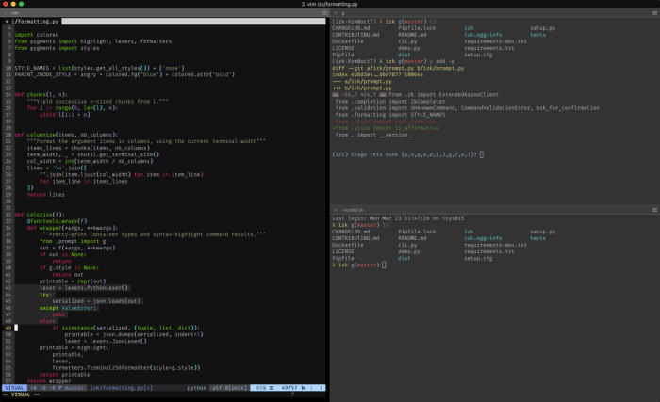Click the STYLE_NAMES assignment line

click(99, 68)
